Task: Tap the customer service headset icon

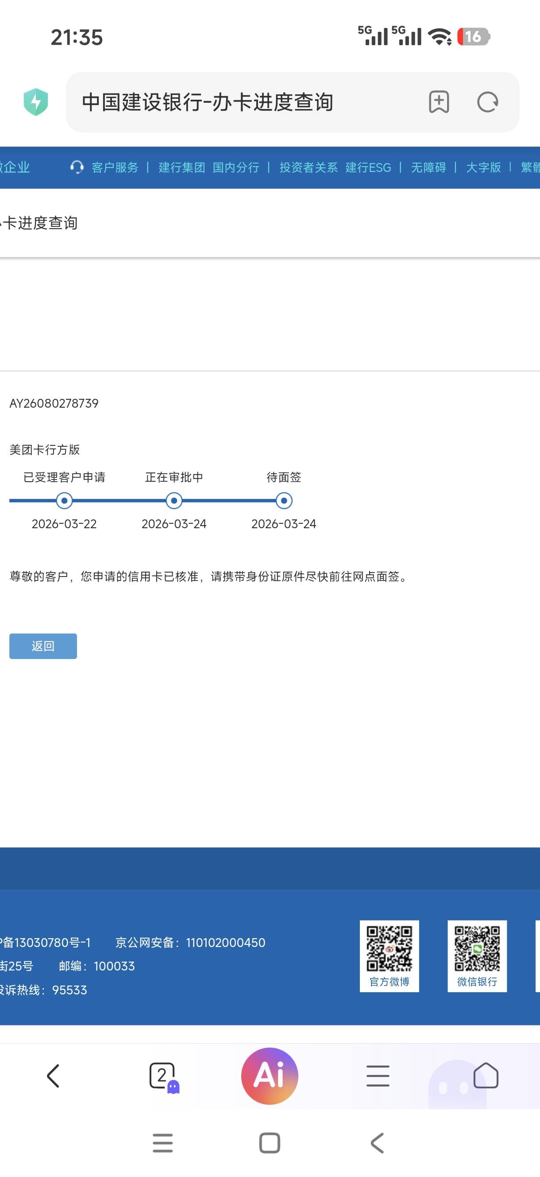Action: click(77, 167)
